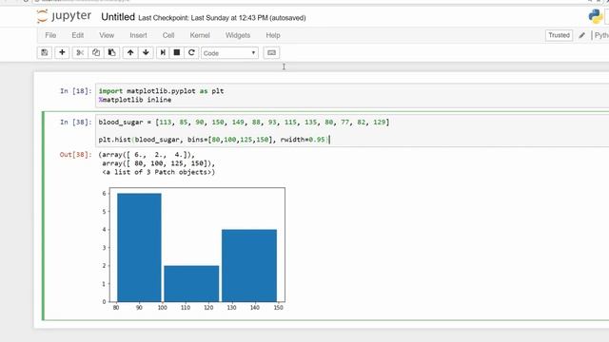The width and height of the screenshot is (609, 342).
Task: Click the 'a list of 3 Patch objects' text
Action: click(x=159, y=172)
